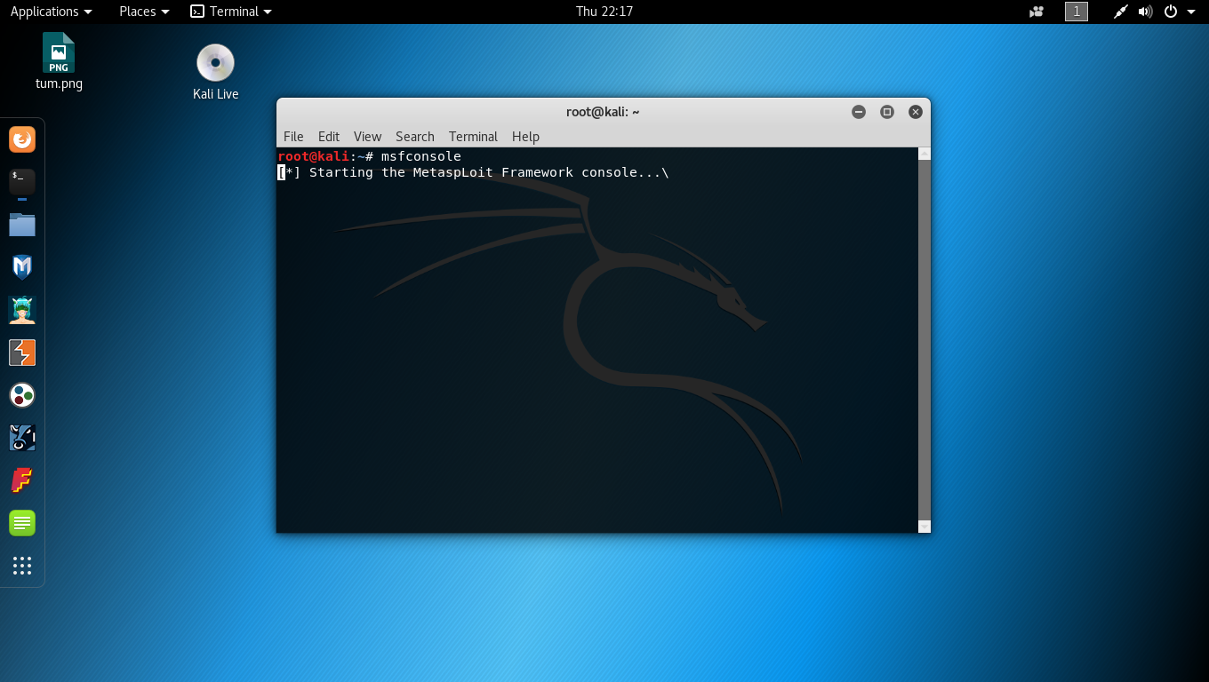Viewport: 1209px width, 682px height.
Task: Click the scrollbar up arrow in terminal
Action: (x=924, y=154)
